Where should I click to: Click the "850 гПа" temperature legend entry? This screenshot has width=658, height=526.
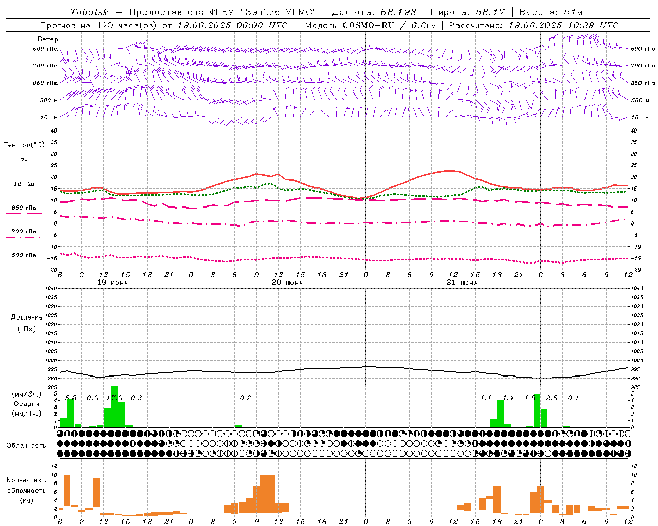pyautogui.click(x=24, y=208)
